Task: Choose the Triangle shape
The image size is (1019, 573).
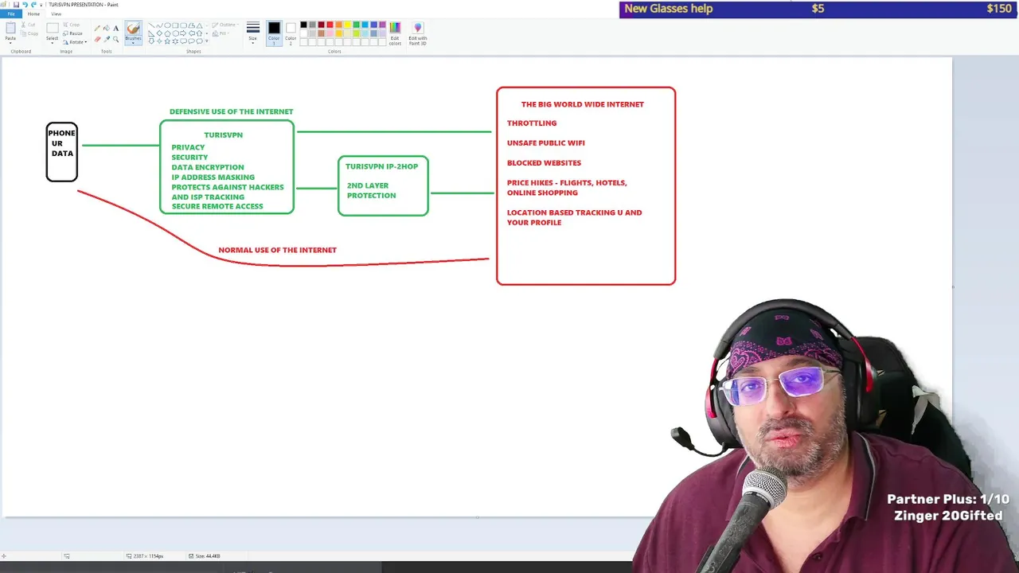Action: click(200, 25)
